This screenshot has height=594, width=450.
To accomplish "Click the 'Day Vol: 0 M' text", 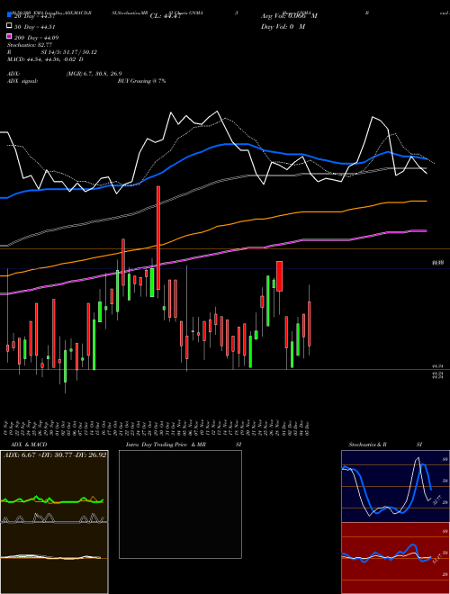I will [283, 26].
